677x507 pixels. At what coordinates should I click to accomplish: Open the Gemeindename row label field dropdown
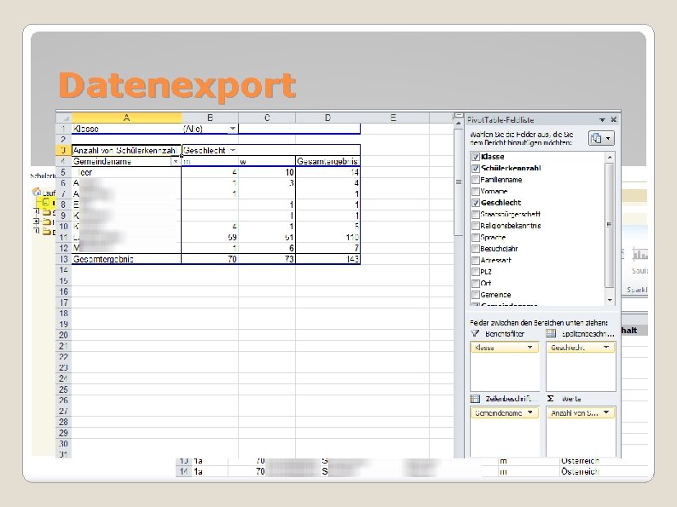(530, 413)
